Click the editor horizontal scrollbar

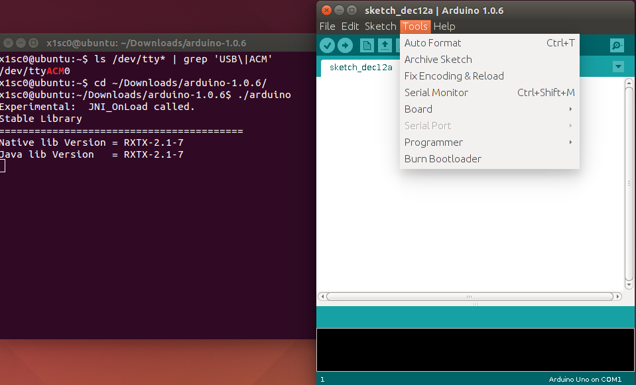(470, 296)
